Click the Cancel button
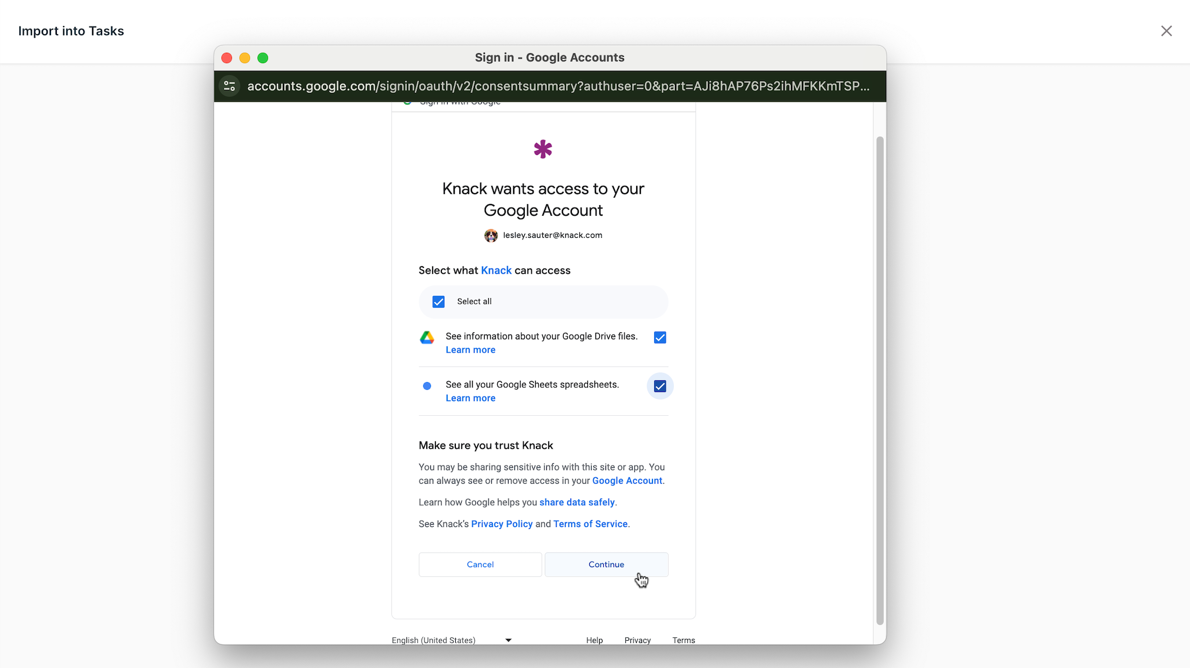The height and width of the screenshot is (668, 1190). point(480,564)
